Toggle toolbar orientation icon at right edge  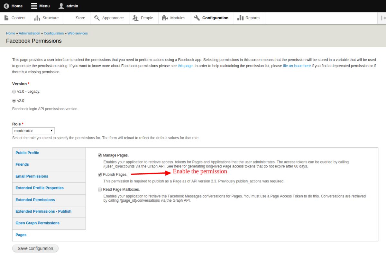tap(383, 18)
